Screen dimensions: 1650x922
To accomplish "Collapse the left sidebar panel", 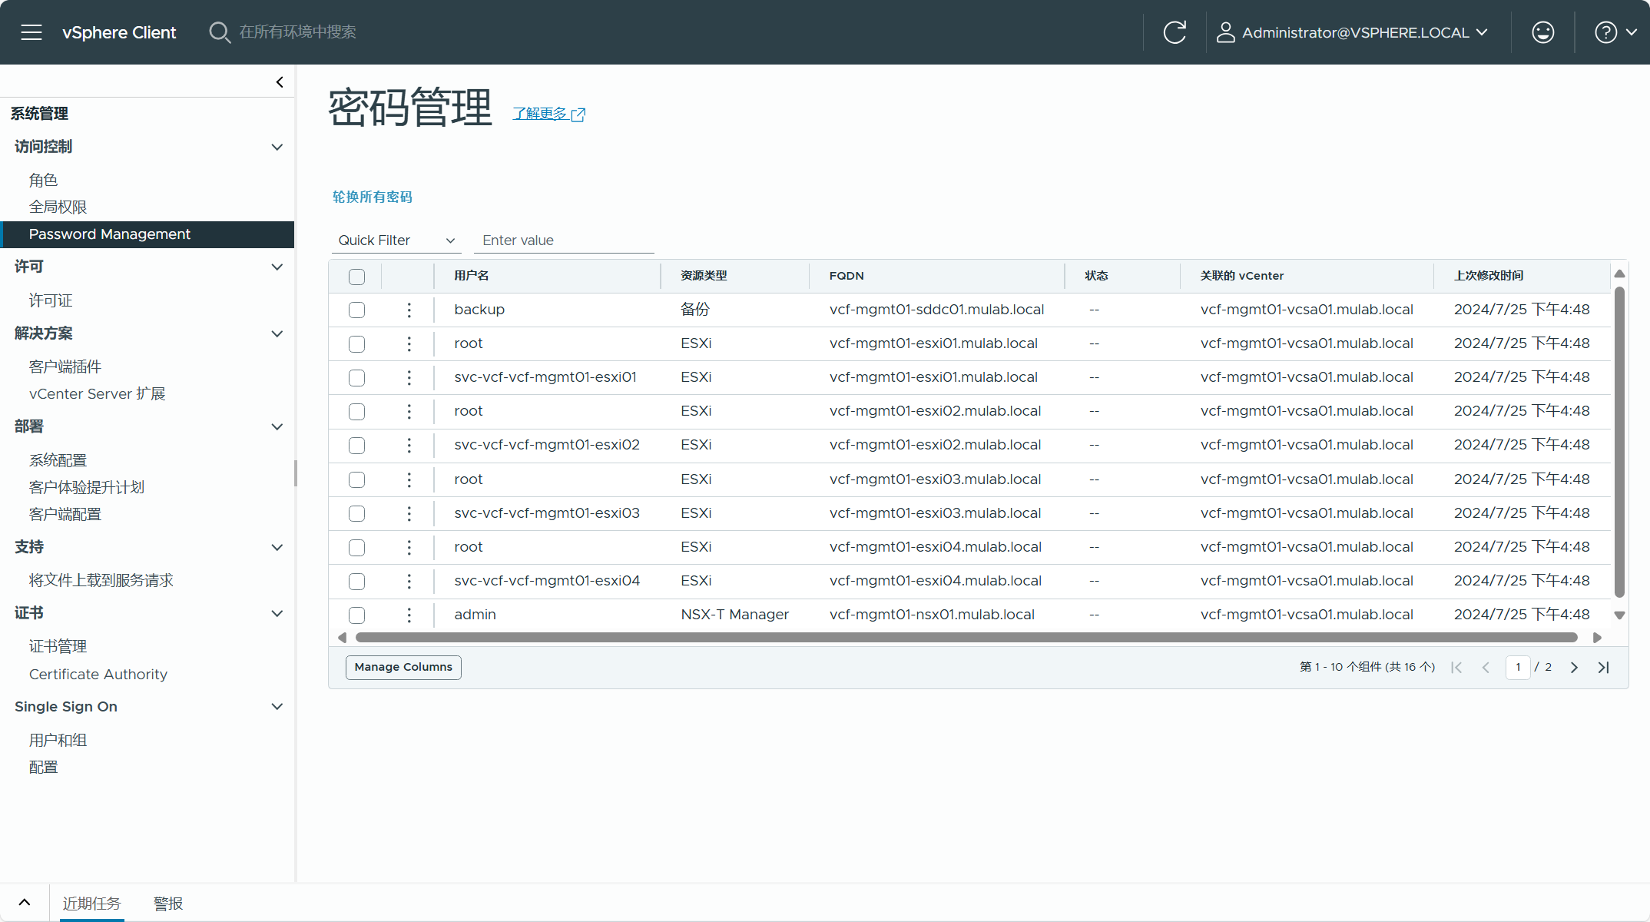I will (x=280, y=82).
